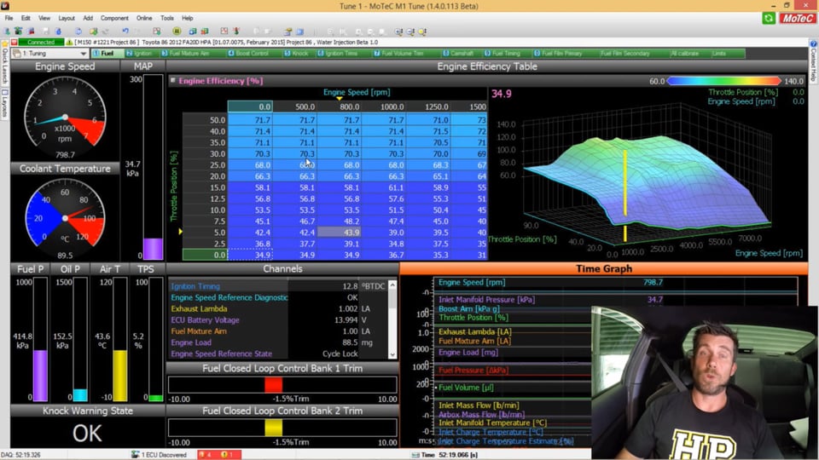
Task: Click the MoTeC logo button
Action: pyautogui.click(x=797, y=18)
